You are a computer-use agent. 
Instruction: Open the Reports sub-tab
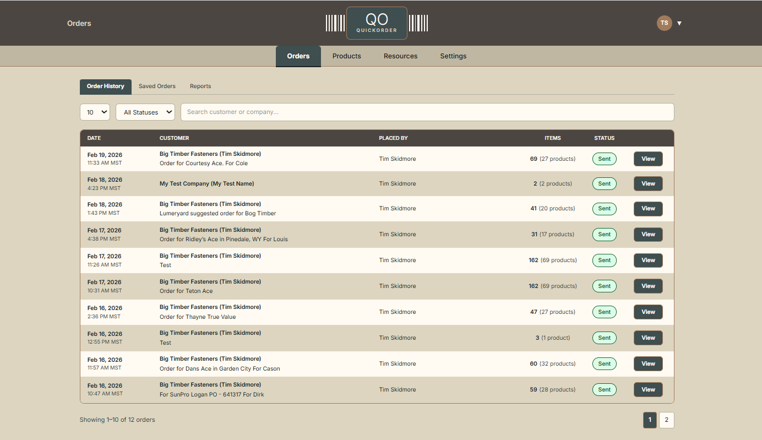click(200, 86)
